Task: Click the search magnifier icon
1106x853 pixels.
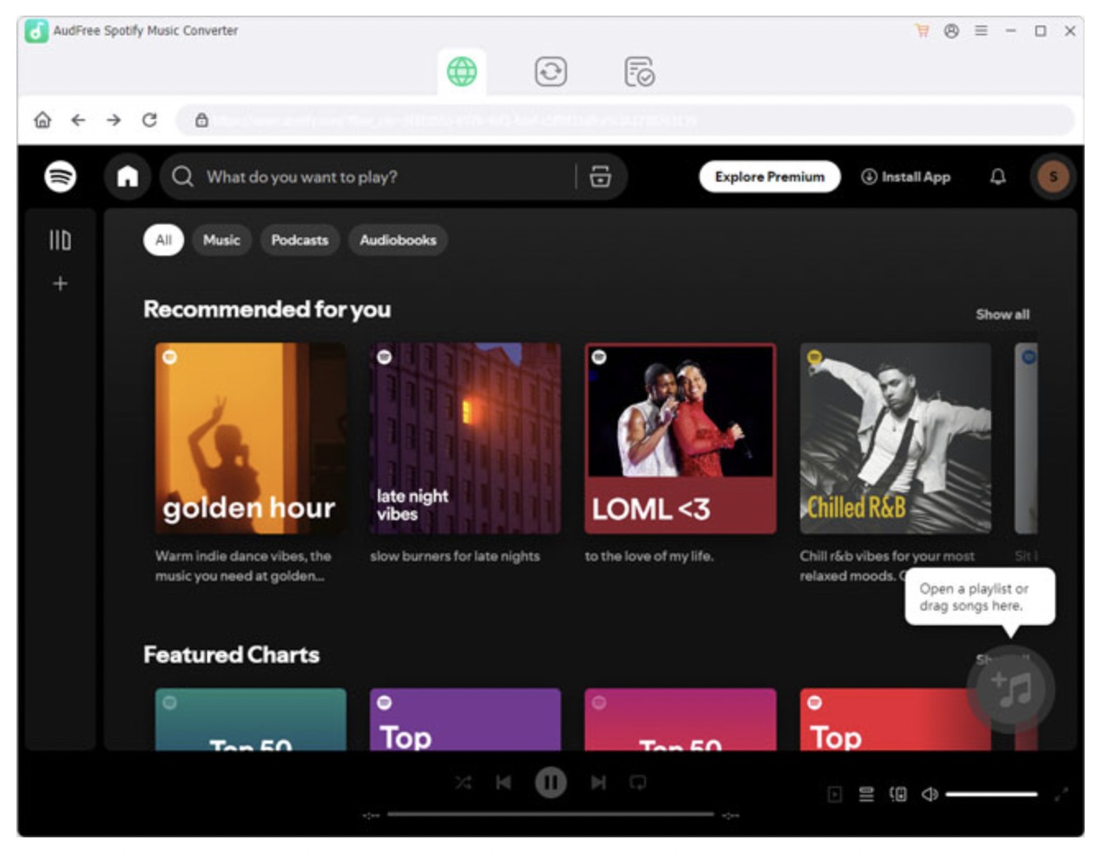Action: 182,177
